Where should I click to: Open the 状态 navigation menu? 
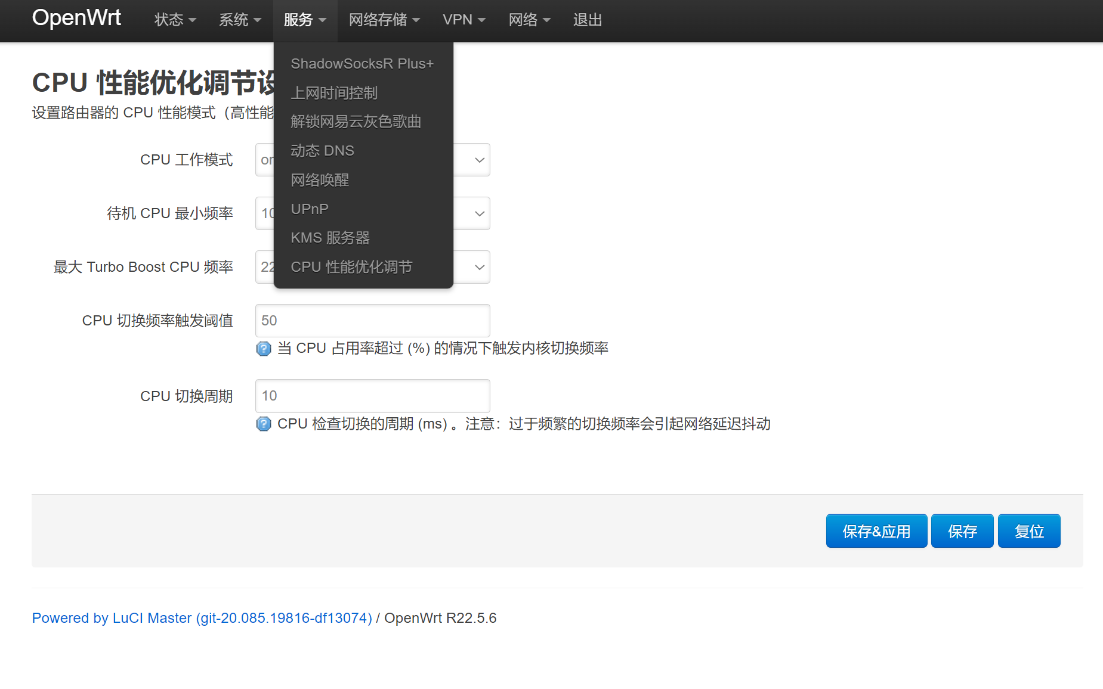[175, 20]
